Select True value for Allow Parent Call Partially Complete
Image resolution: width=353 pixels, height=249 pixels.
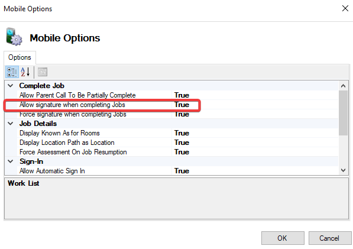click(x=182, y=95)
